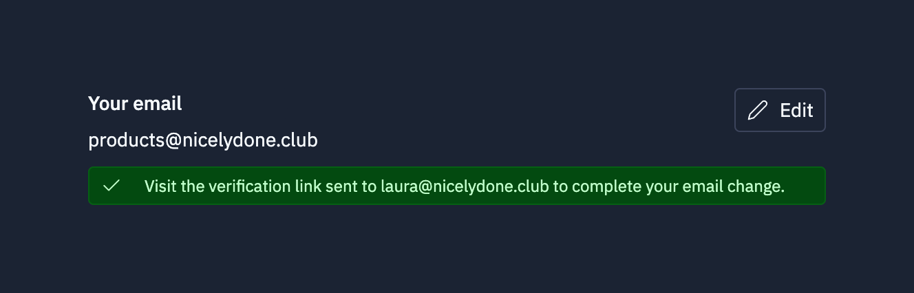
Task: Open email editing with the Edit button
Action: coord(780,110)
